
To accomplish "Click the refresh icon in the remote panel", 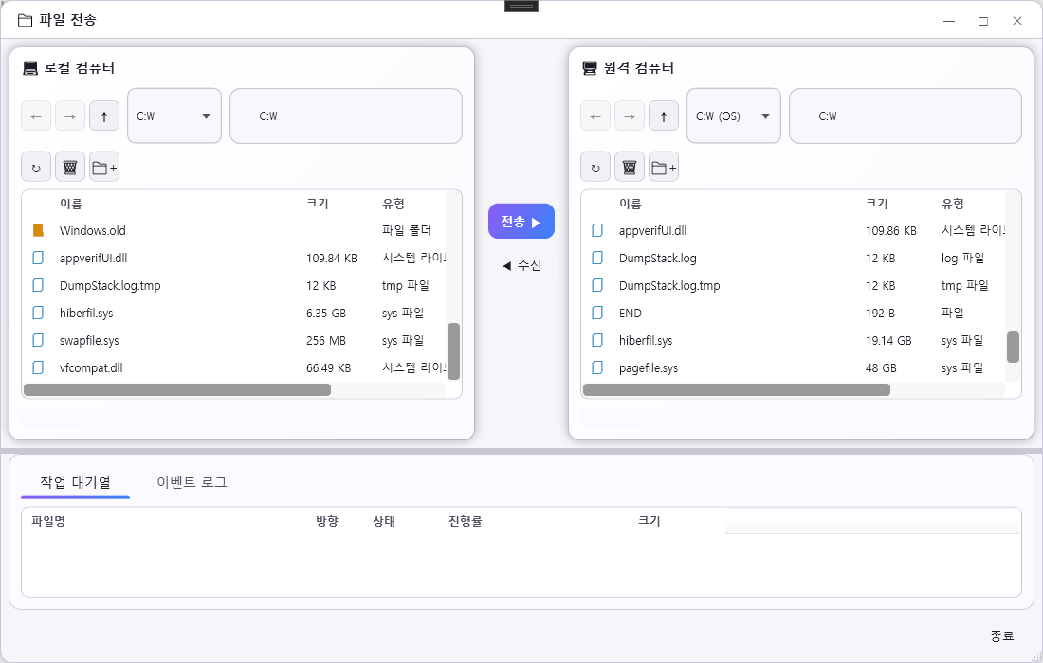I will tap(595, 166).
